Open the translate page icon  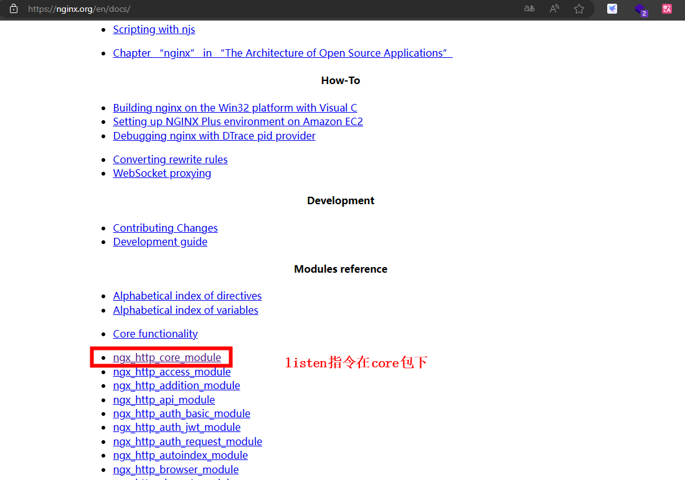point(529,9)
